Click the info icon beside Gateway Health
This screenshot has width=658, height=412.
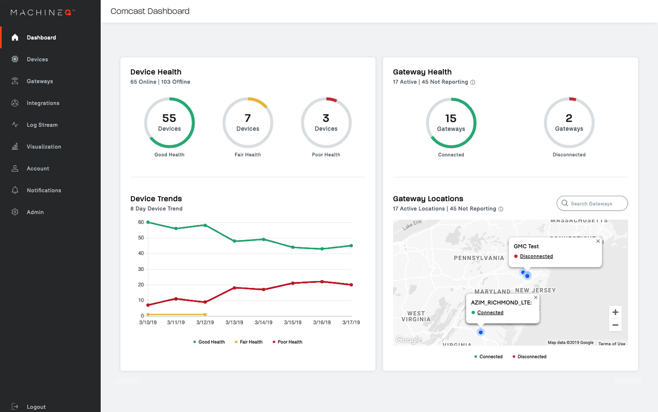point(473,83)
